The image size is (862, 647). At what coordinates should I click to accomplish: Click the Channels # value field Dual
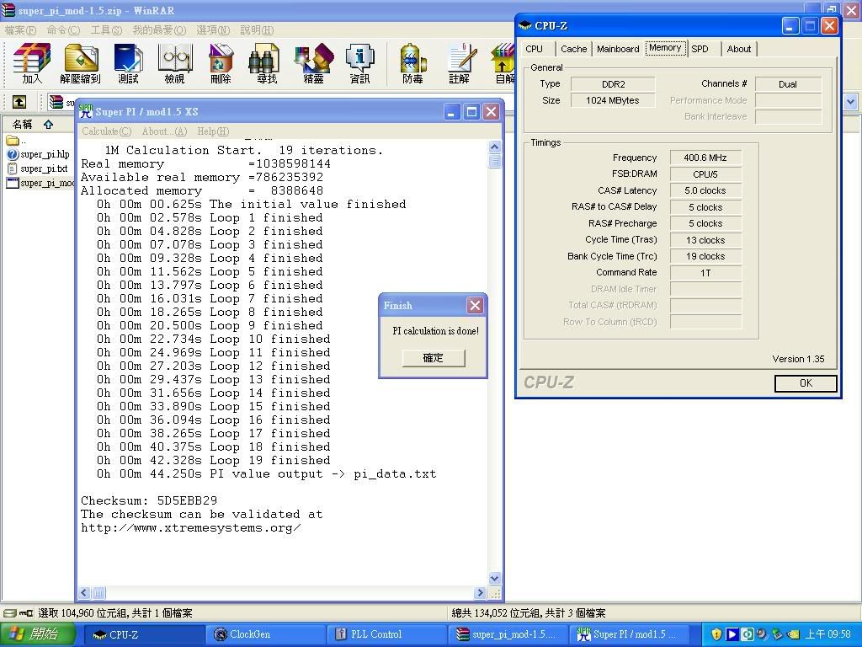click(788, 84)
